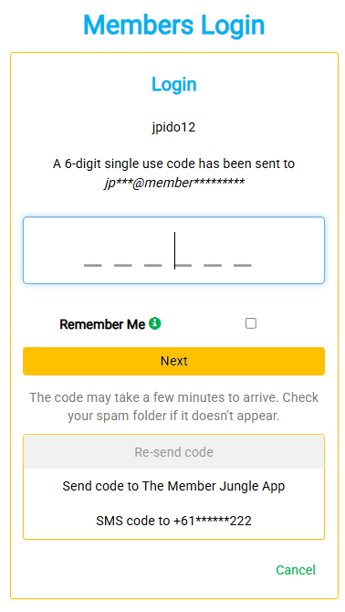The width and height of the screenshot is (345, 612).
Task: Cancel the login with the green Cancel link
Action: pos(296,570)
